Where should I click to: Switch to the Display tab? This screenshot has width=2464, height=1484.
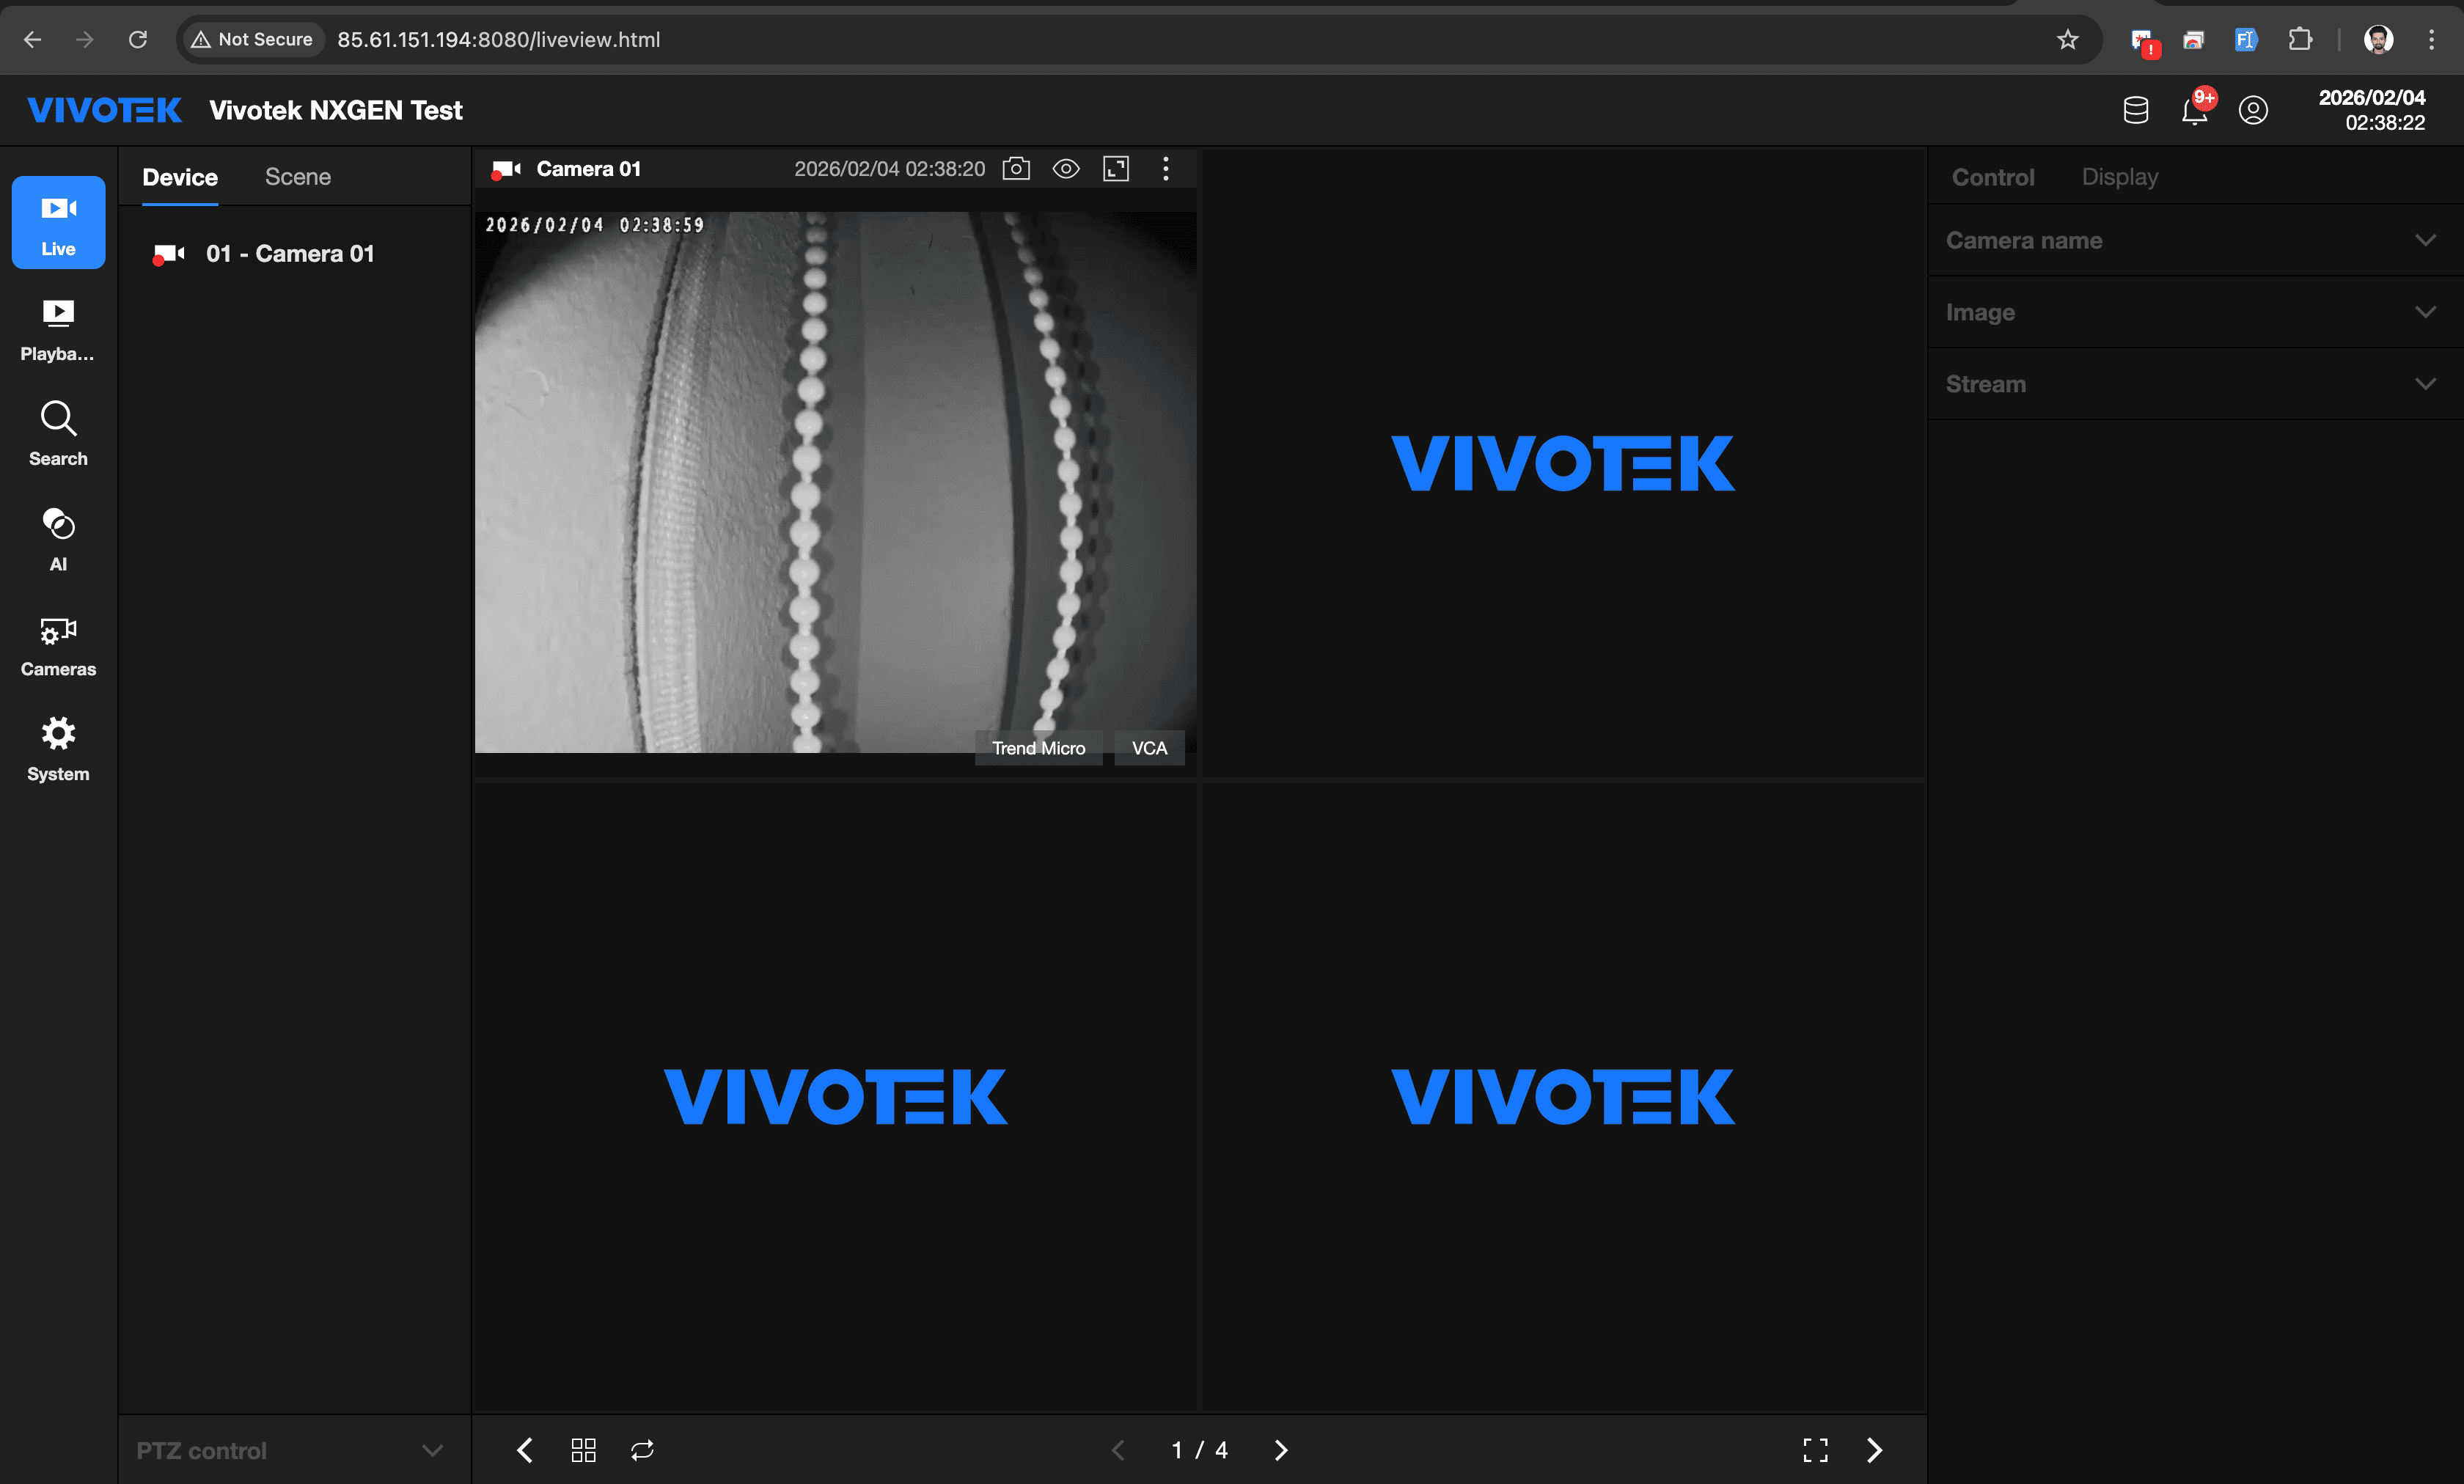point(2119,177)
